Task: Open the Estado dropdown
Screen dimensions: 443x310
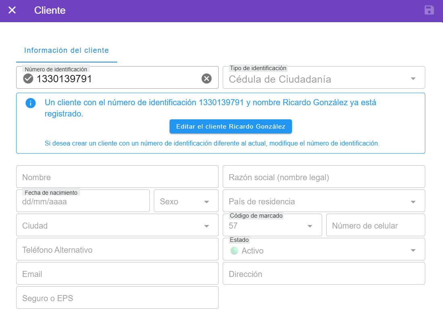Action: [x=413, y=251]
